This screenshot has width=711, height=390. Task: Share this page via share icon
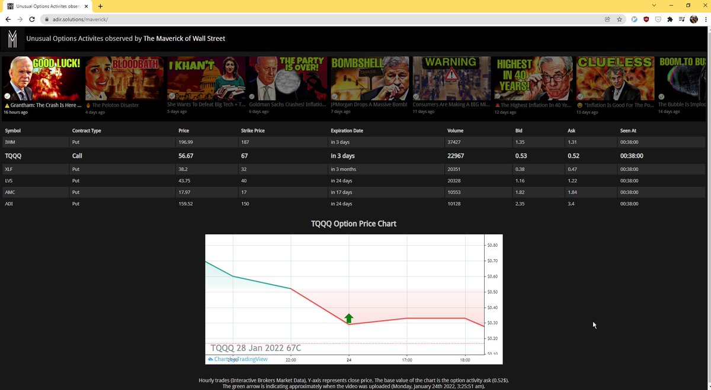click(607, 19)
